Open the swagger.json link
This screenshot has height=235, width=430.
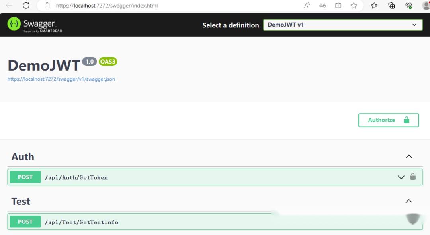[x=61, y=79]
